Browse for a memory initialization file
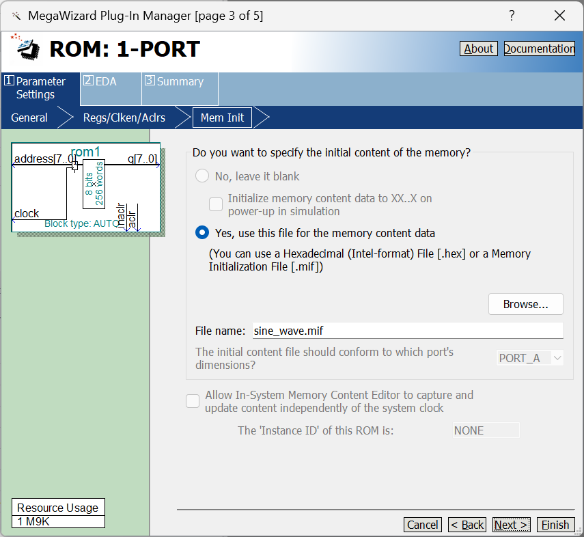Viewport: 584px width, 537px height. click(525, 304)
